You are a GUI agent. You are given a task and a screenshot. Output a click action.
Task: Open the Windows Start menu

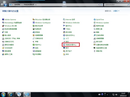[x=3, y=94]
